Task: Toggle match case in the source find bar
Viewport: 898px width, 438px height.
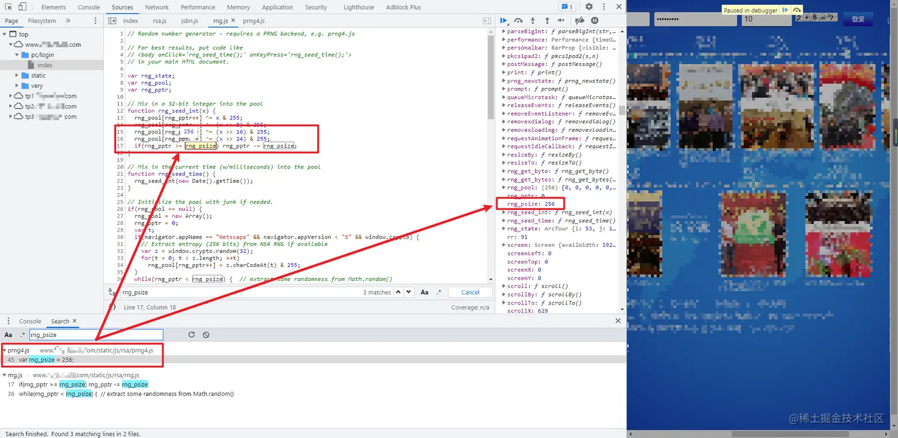Action: (x=425, y=292)
